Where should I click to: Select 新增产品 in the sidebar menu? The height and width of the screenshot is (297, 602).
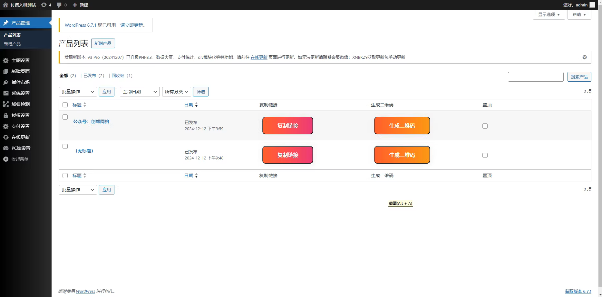[12, 44]
